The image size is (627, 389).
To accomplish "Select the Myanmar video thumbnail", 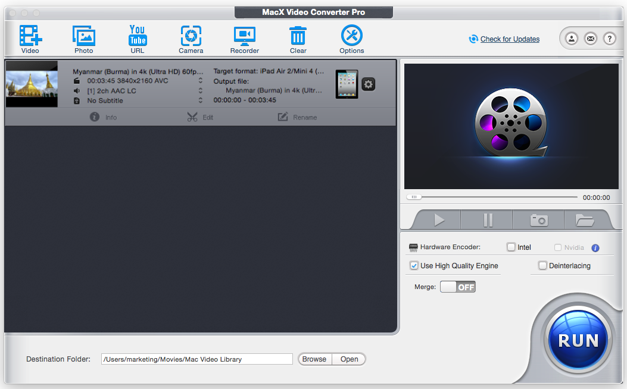I will click(32, 84).
